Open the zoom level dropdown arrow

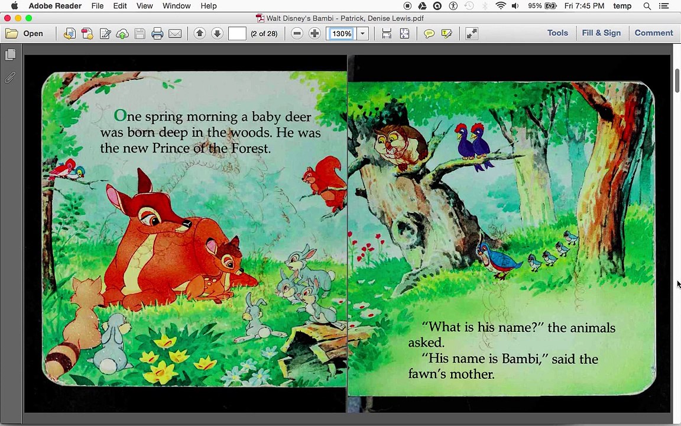tap(362, 34)
